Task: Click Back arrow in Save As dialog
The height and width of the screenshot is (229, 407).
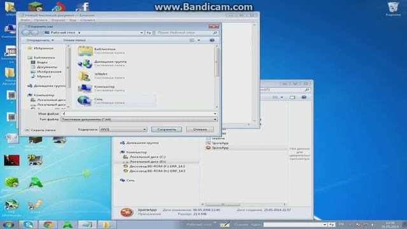Action: pos(25,32)
